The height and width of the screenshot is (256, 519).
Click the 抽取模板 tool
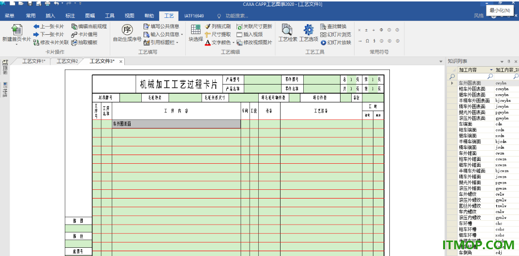pyautogui.click(x=84, y=43)
